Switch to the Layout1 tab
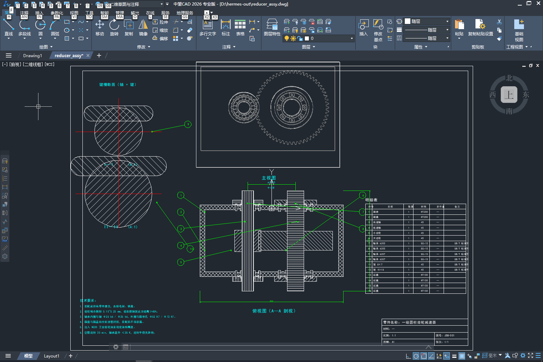543x362 pixels. 52,356
